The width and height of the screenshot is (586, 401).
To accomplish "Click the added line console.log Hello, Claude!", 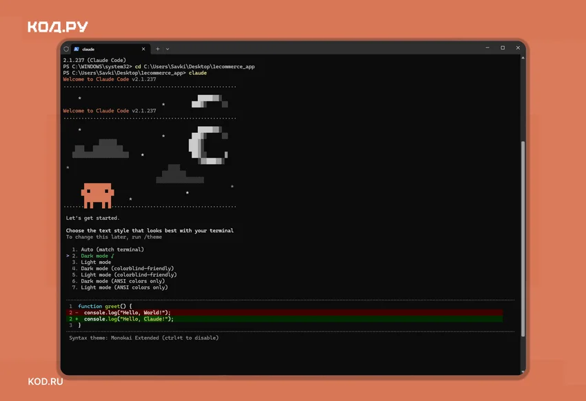I will (x=285, y=319).
